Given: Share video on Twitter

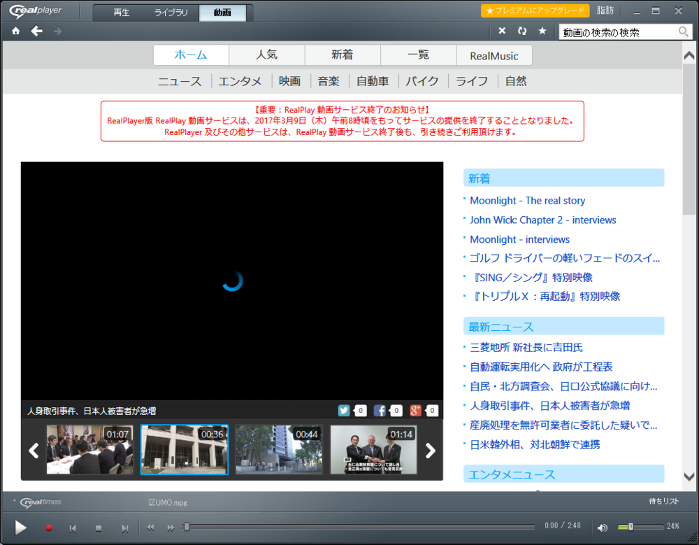Looking at the screenshot, I should [x=344, y=410].
